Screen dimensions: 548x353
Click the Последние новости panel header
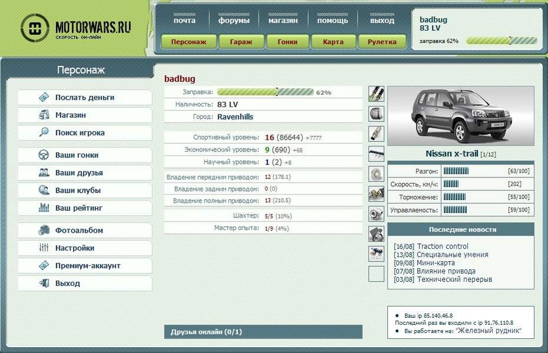point(461,230)
